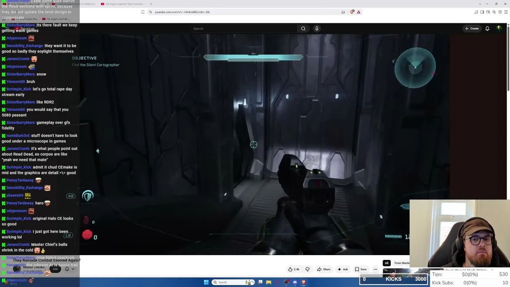
Task: Start voice search with the microphone icon
Action: 317,29
